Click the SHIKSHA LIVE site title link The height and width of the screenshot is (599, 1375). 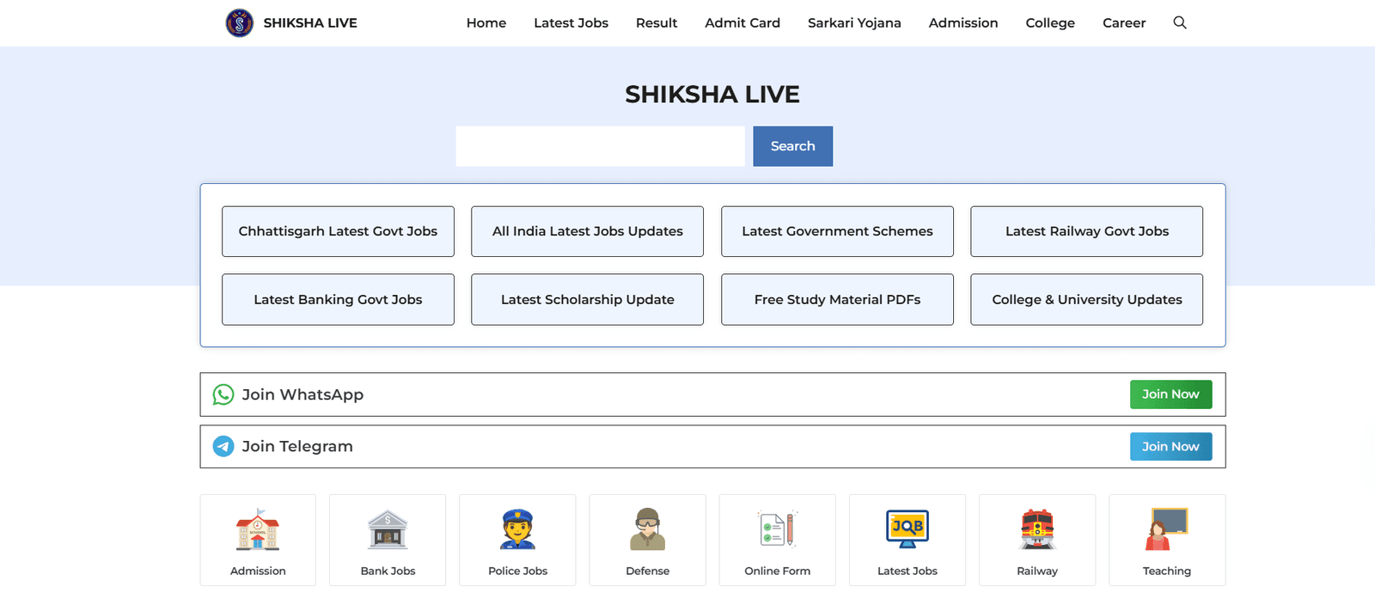[310, 23]
